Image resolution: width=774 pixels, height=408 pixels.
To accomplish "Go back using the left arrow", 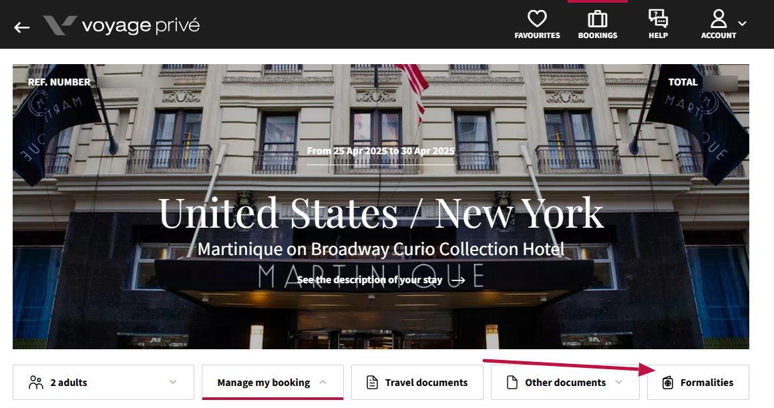I will 22,27.
